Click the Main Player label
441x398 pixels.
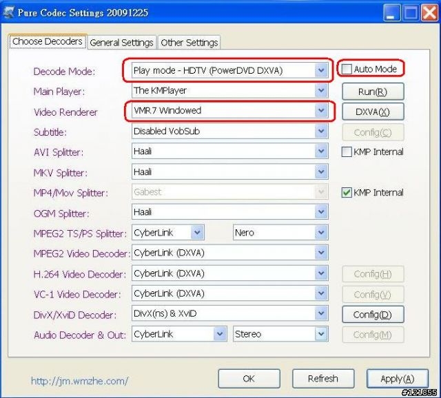(59, 92)
